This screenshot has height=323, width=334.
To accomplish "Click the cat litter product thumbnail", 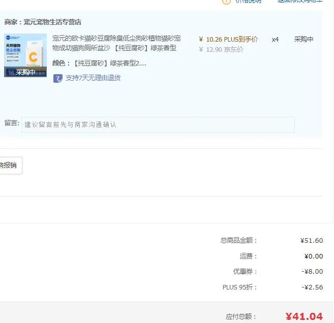I will (25, 51).
